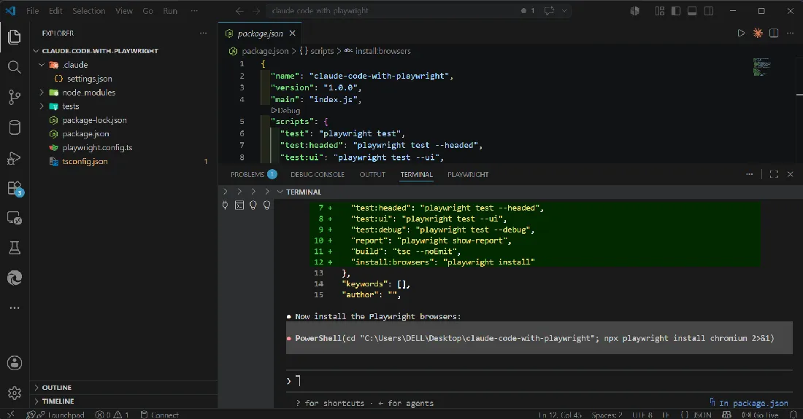Open the Explorer view in activity bar
The width and height of the screenshot is (803, 419).
click(x=15, y=36)
